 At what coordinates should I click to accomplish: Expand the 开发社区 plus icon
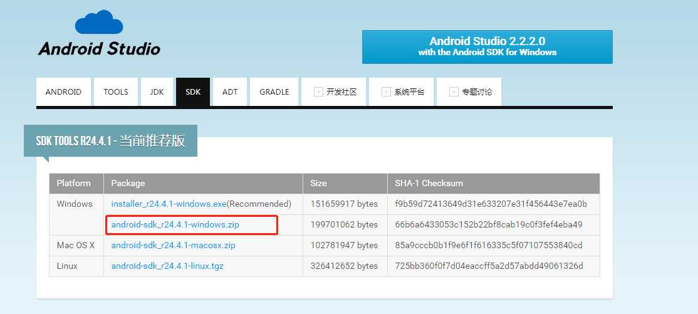coord(318,92)
